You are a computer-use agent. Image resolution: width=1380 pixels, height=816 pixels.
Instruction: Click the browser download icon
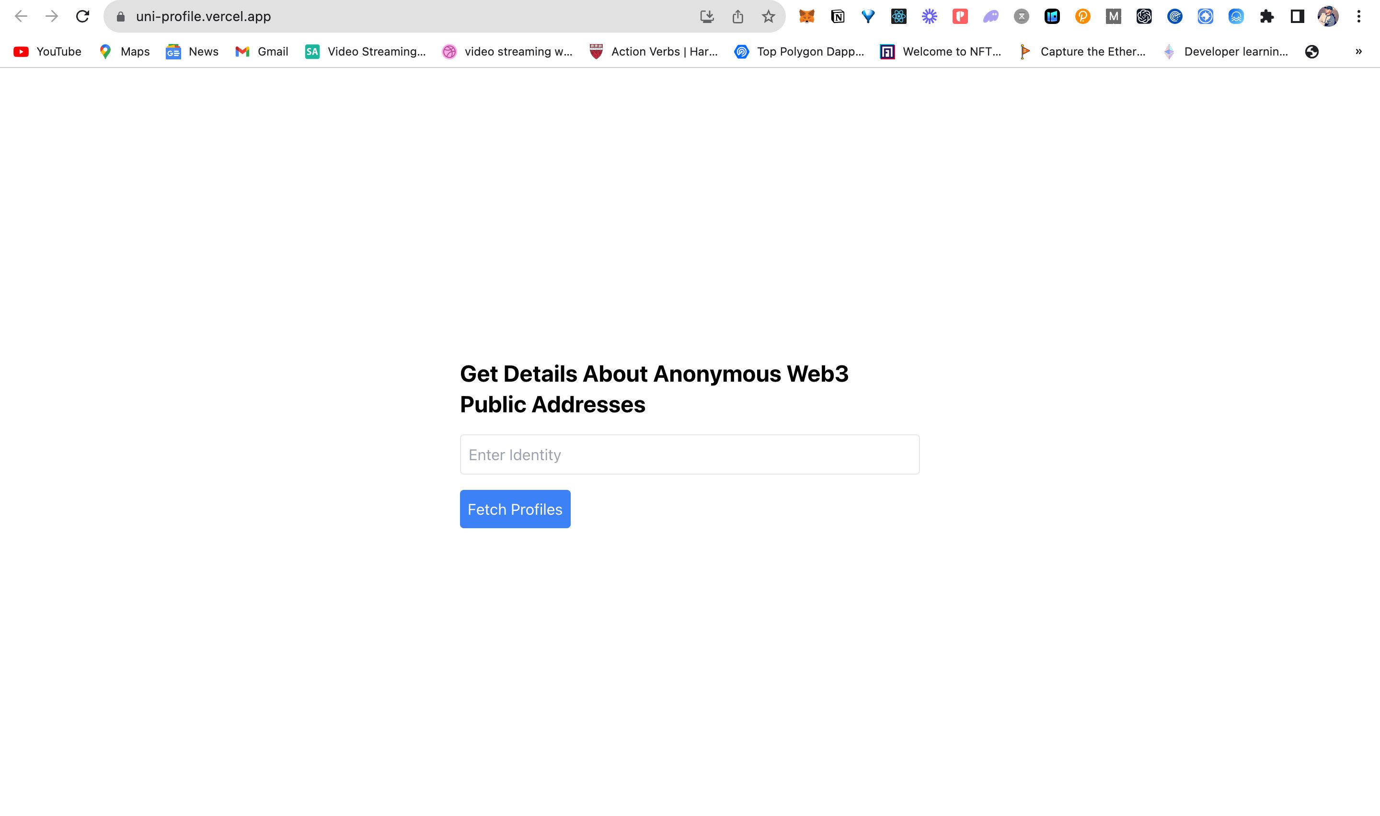[706, 16]
